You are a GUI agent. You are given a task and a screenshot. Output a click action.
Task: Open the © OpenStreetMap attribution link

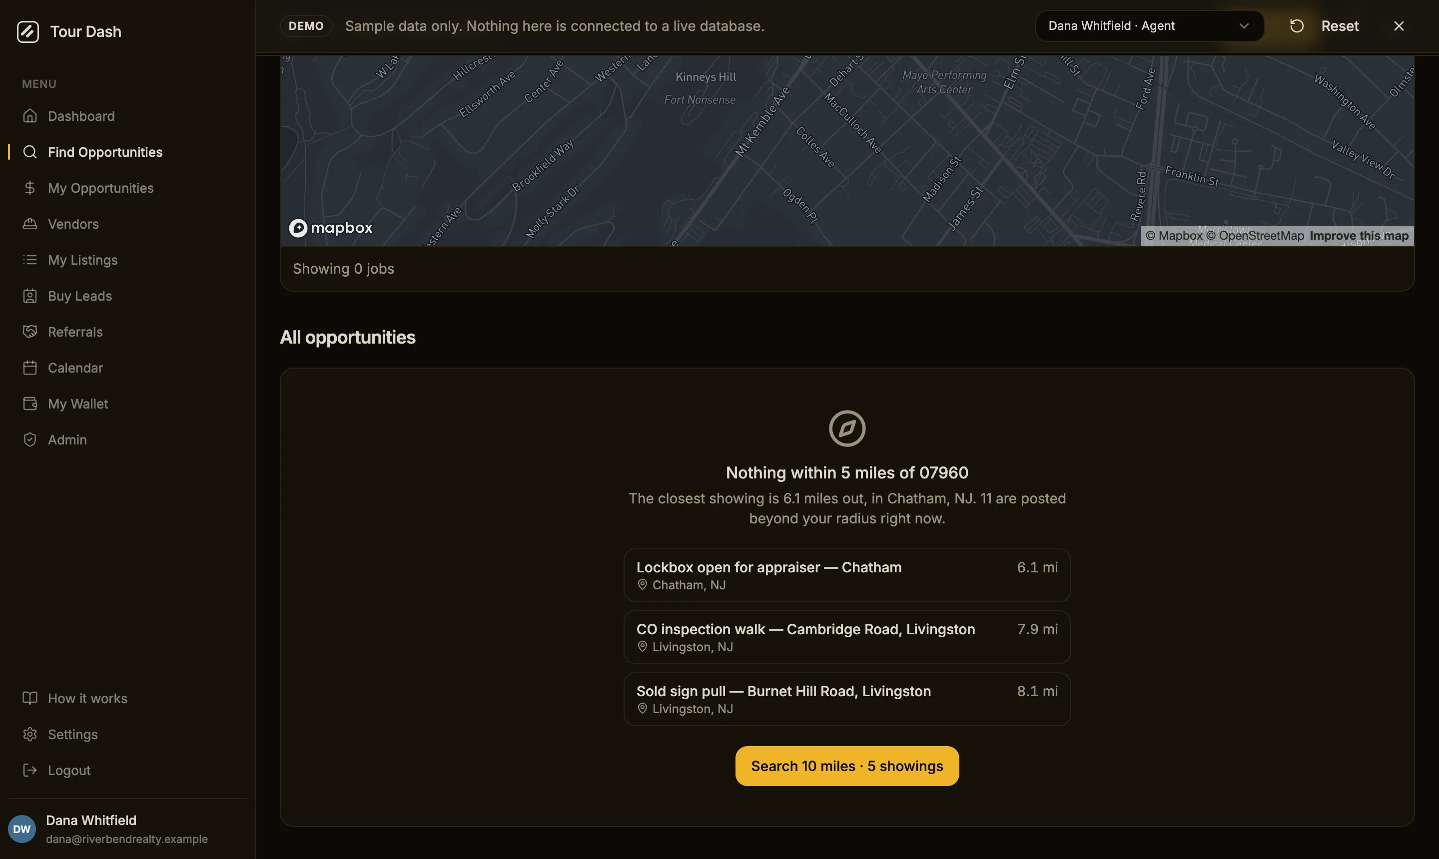click(x=1255, y=236)
